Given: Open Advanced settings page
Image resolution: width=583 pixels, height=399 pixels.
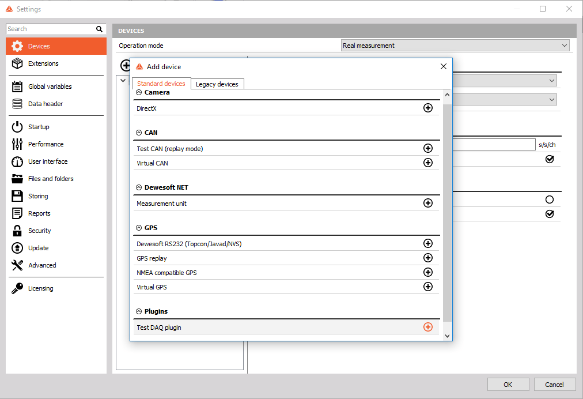Looking at the screenshot, I should point(56,265).
